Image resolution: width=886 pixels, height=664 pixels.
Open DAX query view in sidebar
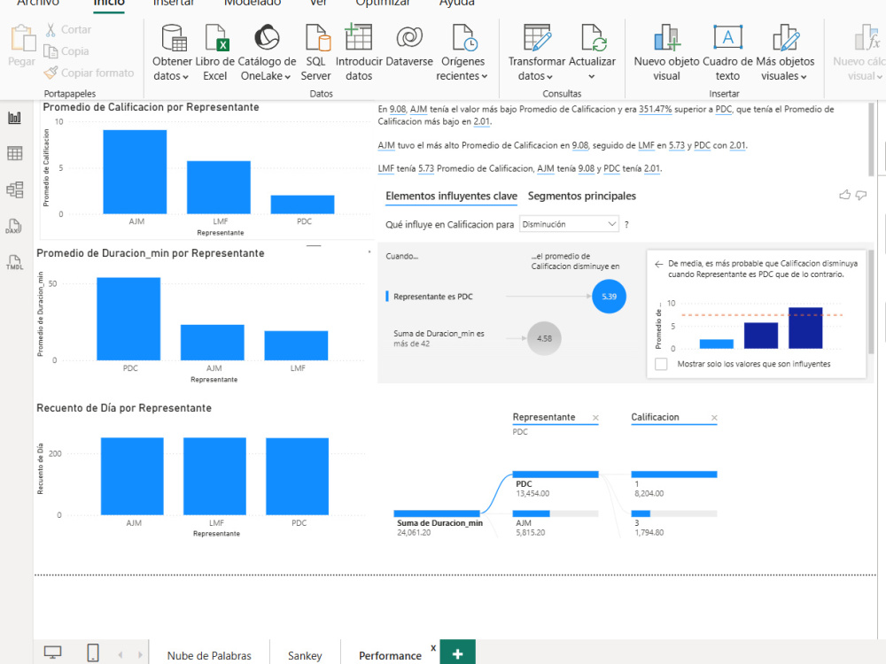[13, 226]
